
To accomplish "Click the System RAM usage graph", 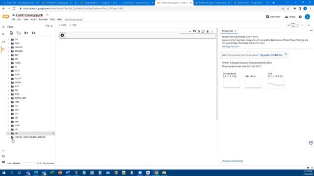I will pos(231,83).
